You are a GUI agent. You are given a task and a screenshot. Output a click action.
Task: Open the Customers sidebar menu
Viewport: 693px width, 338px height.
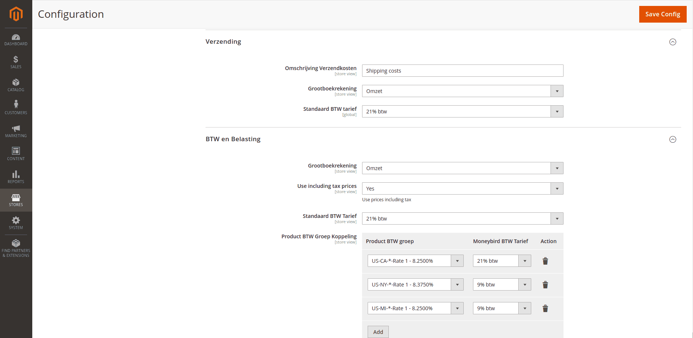pyautogui.click(x=16, y=109)
